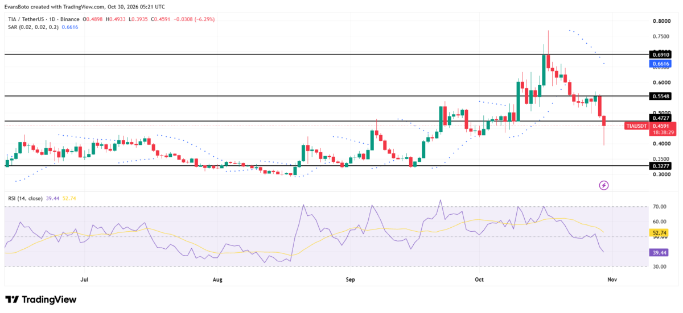Click the yellow RSI average label 52.74

pos(659,232)
